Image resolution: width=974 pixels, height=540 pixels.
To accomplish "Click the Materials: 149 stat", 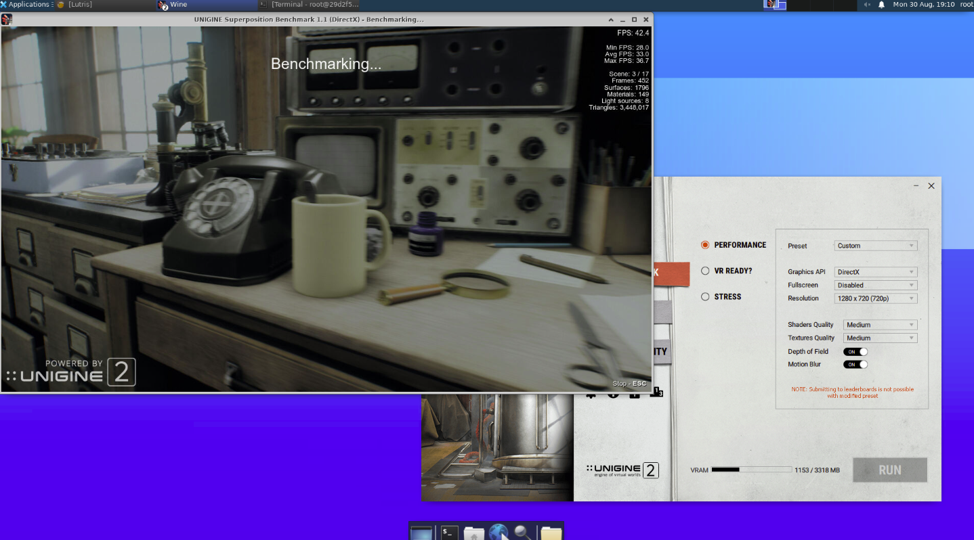I will [628, 94].
